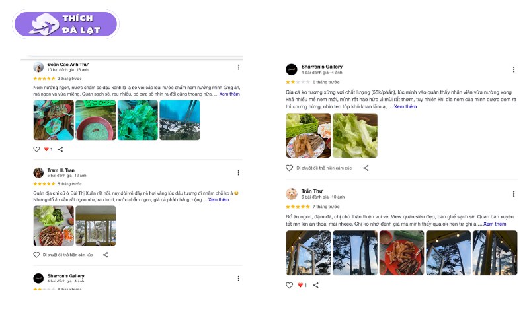Image resolution: width=529 pixels, height=330 pixels.
Task: Click Xem thêm in right Sharron's Gallery review
Action: (x=405, y=106)
